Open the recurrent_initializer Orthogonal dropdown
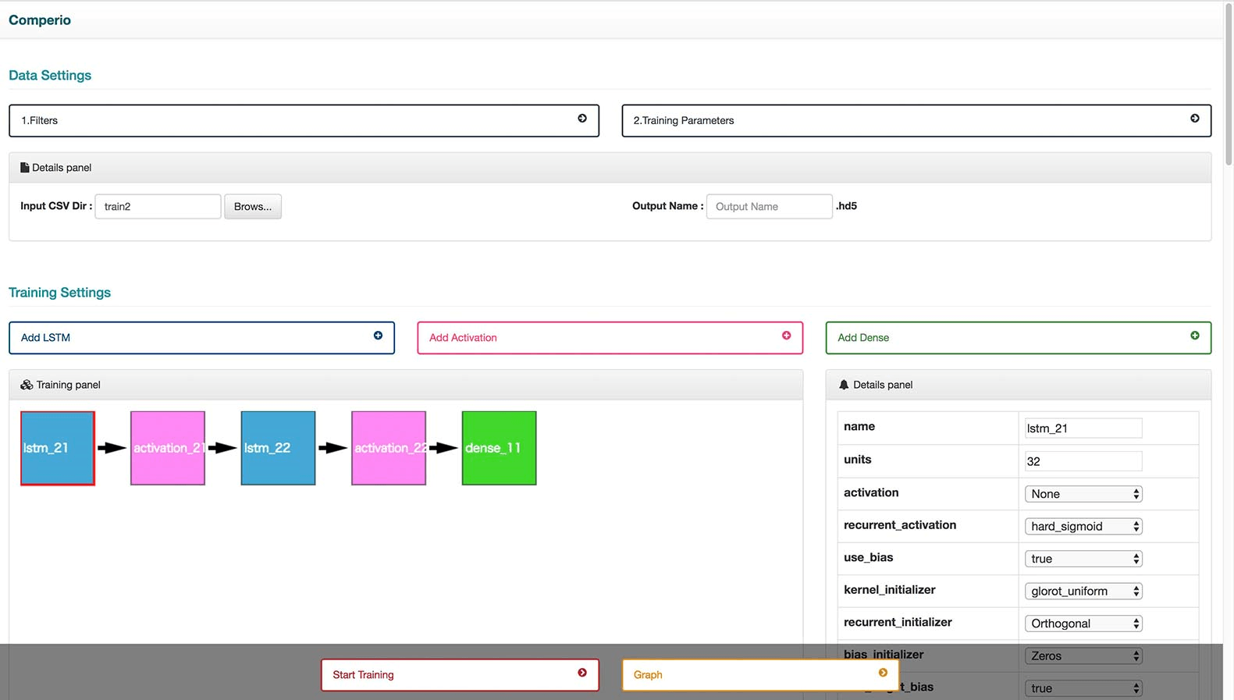 pos(1083,624)
